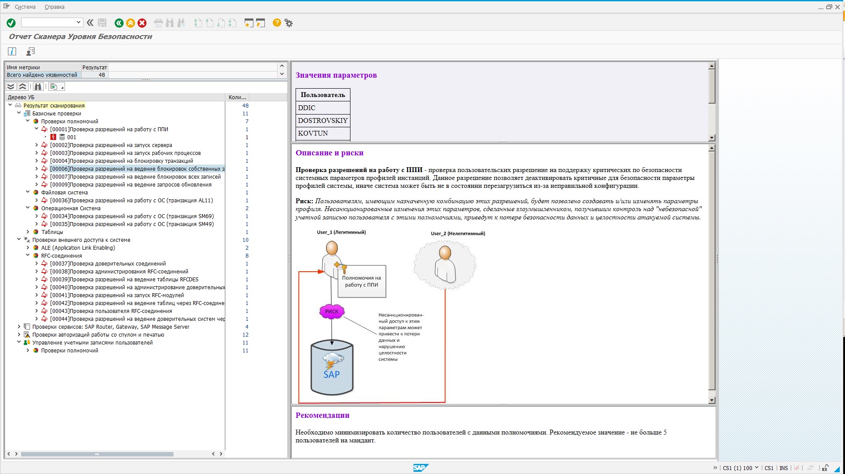Expand the ALE (Application Link Enabling) node
This screenshot has height=474, width=845.
coord(28,248)
